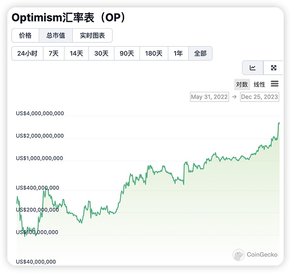Switch to the 总市值 tab
The image size is (291, 273).
click(56, 35)
